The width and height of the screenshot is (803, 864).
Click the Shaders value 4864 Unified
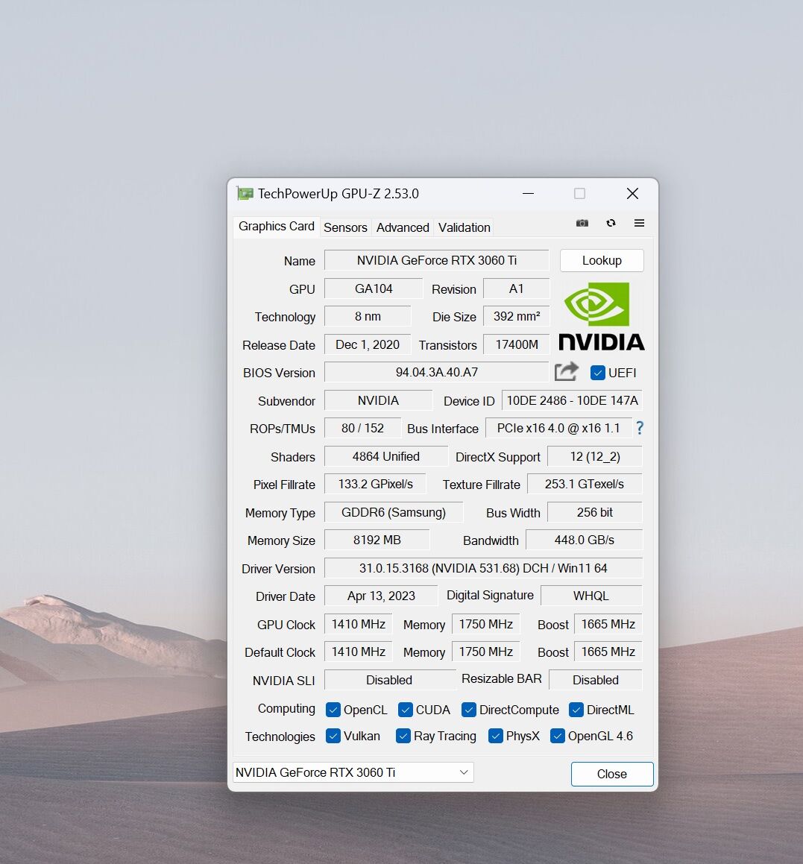385,456
